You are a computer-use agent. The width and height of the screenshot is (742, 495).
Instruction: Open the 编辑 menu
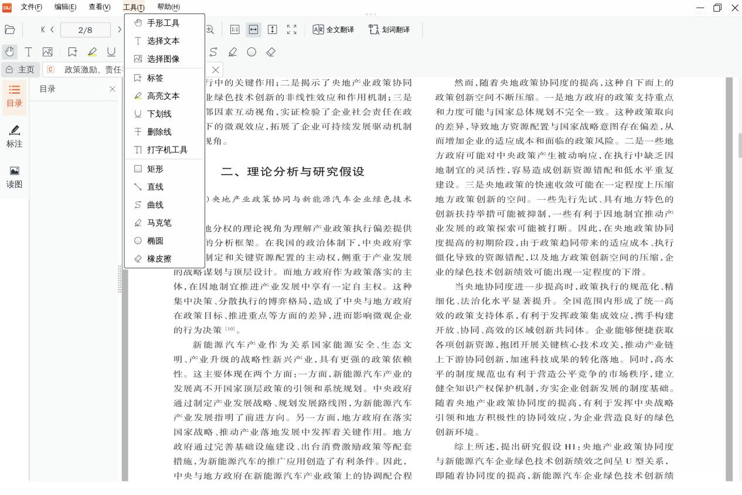pos(65,7)
